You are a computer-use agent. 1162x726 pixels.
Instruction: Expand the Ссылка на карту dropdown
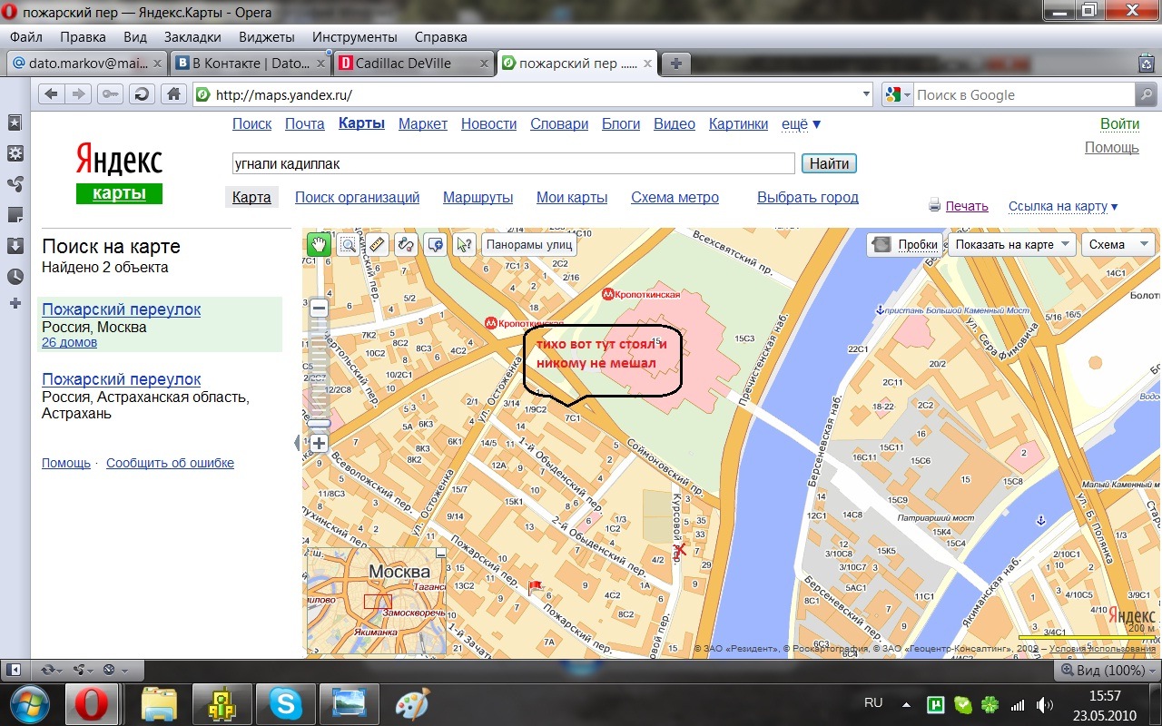[1063, 206]
